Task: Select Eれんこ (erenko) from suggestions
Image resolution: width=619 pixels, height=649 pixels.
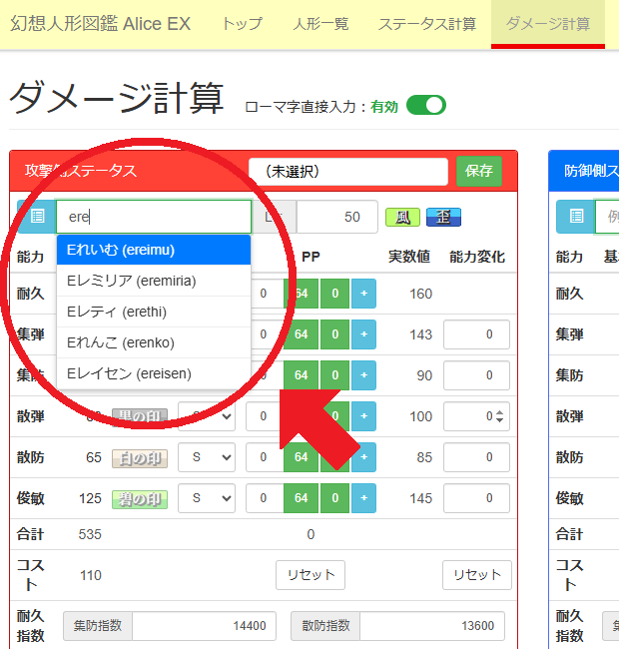Action: coord(154,342)
